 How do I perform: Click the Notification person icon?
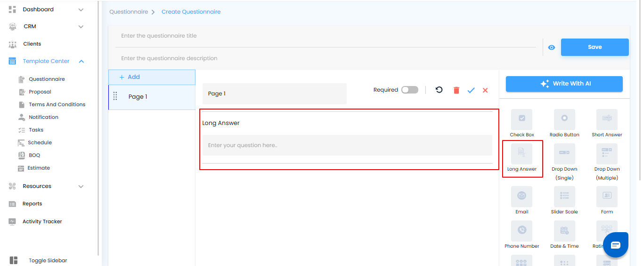(21, 117)
